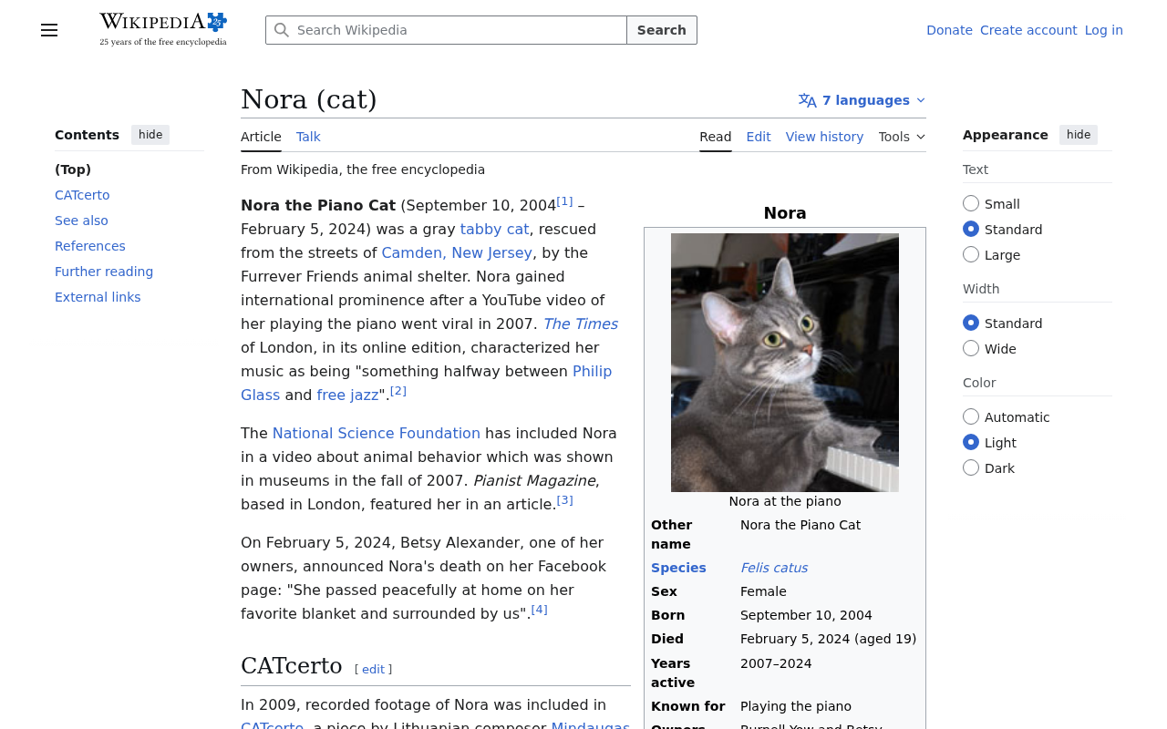Click citation reference [2]
Screen dimensions: 1167x729
pyautogui.click(x=398, y=390)
